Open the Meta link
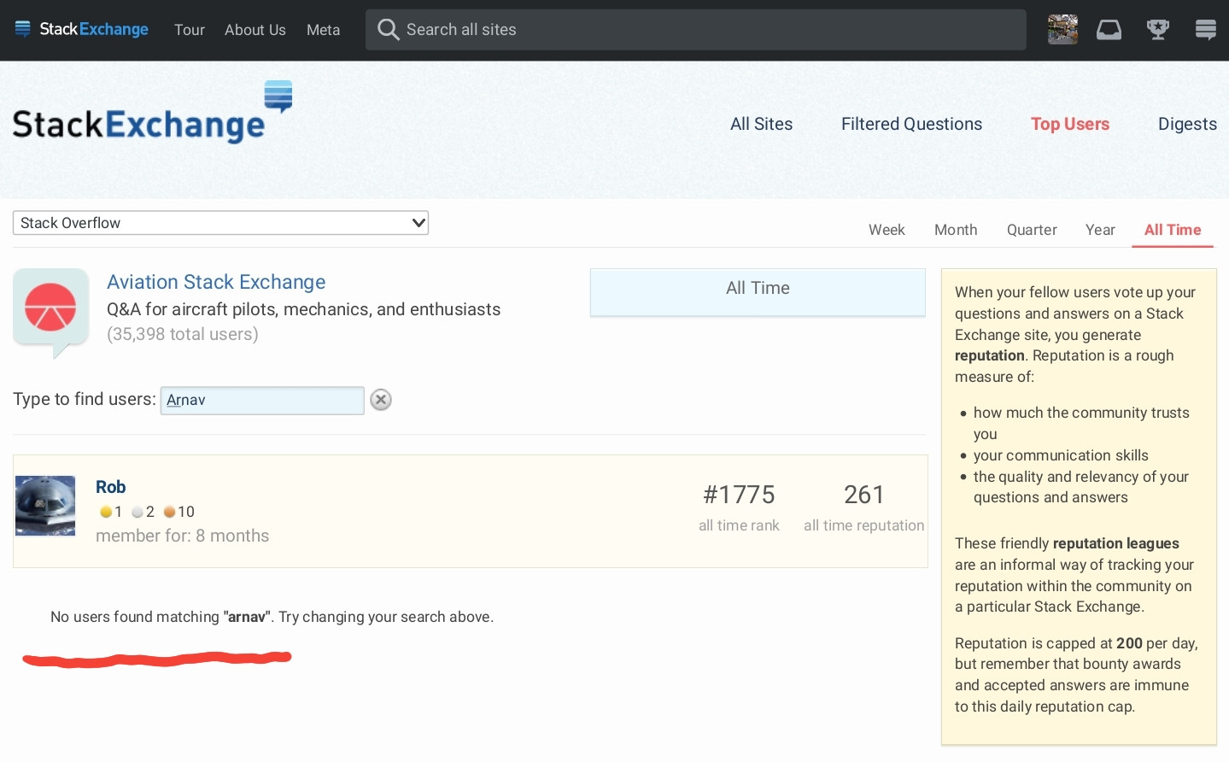The height and width of the screenshot is (762, 1229). 324,30
